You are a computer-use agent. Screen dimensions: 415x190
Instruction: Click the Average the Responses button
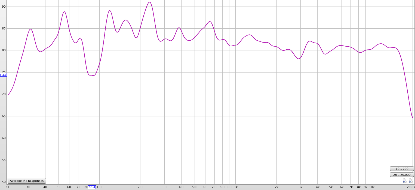point(27,181)
